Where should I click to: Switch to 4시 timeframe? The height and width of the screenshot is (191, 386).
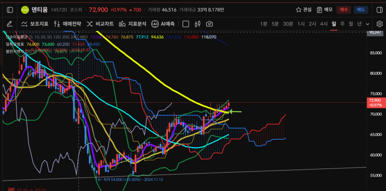point(324,24)
